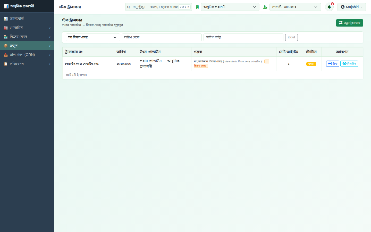Viewport: 371px width, 232px height.
Task: Open ড্যাশবোর্ড from the sidebar
Action: coord(27,19)
